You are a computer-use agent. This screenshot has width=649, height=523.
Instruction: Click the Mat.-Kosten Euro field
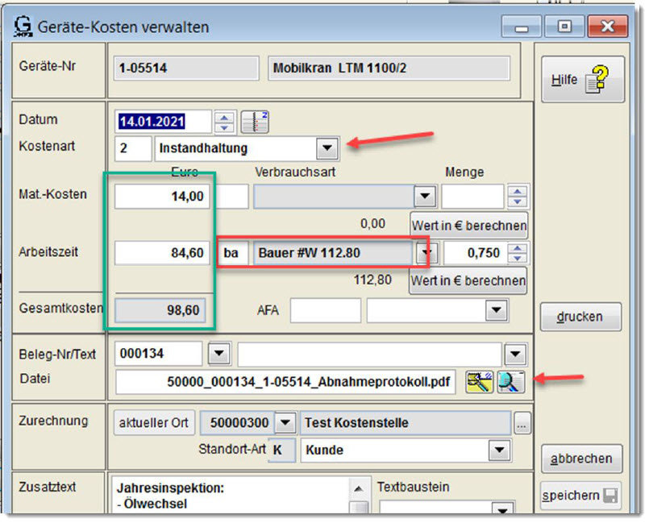pyautogui.click(x=164, y=196)
